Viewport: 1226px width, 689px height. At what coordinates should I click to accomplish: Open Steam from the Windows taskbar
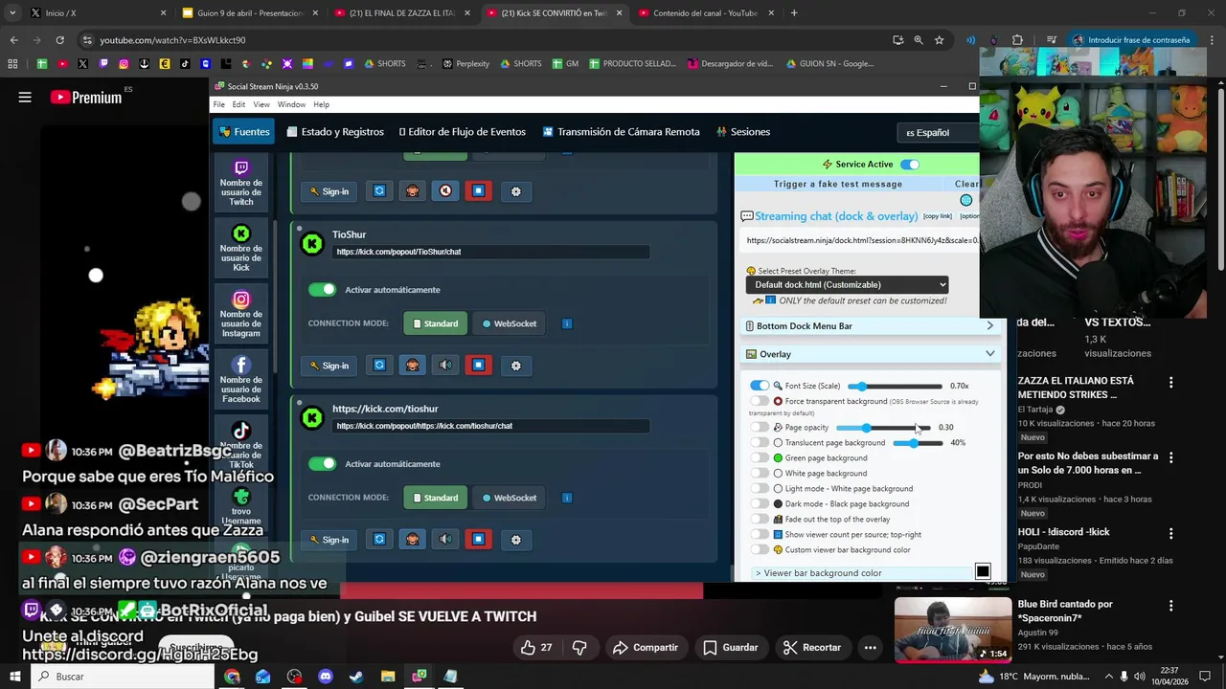[x=356, y=677]
